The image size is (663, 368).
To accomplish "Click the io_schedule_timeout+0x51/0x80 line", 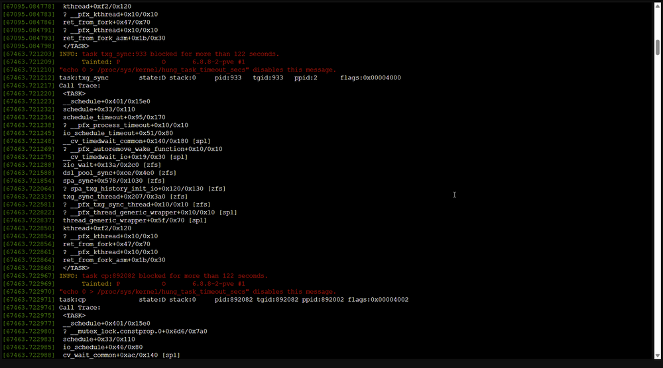I will point(117,133).
